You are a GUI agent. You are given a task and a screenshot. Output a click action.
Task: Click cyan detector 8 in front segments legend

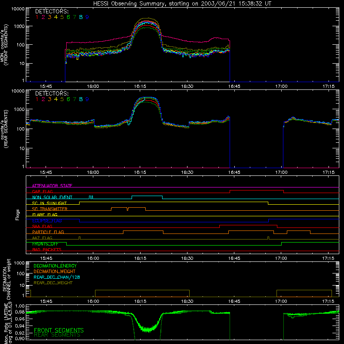coord(81,17)
